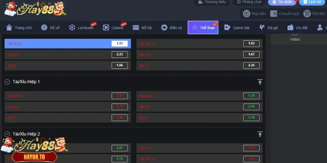Collapse the Tài/Xỉu-Hiệp 1 section
The image size is (327, 163).
(7, 82)
